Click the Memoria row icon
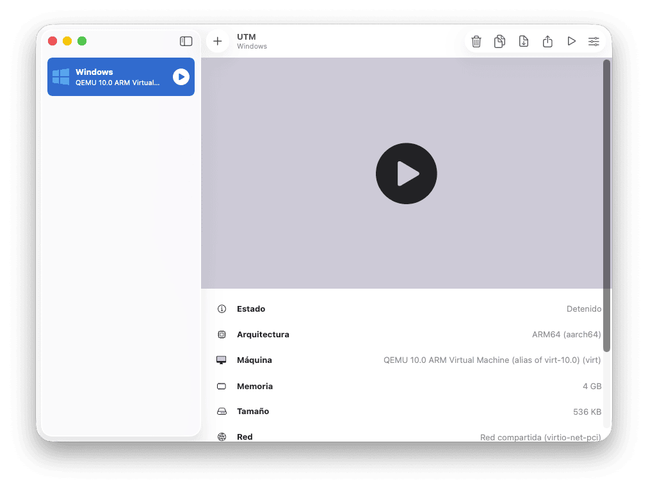 (222, 387)
